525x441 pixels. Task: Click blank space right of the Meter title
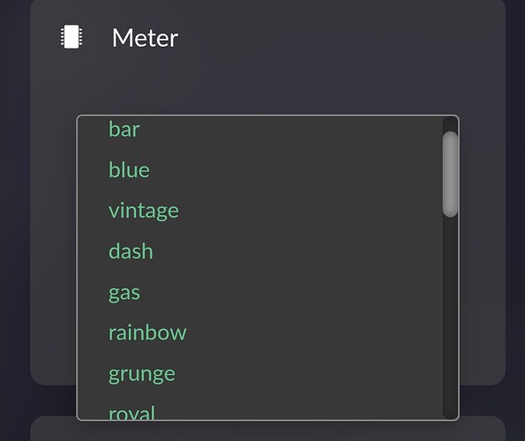[334, 38]
